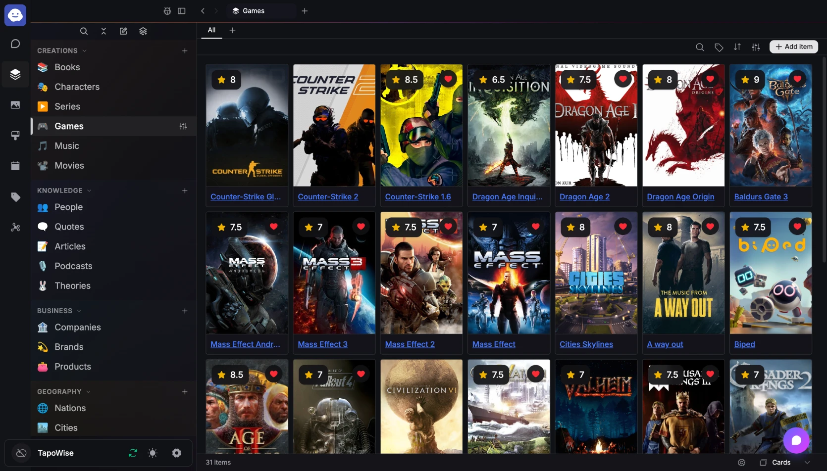
Task: Open the Baldurs Gate 3 link
Action: coord(761,196)
